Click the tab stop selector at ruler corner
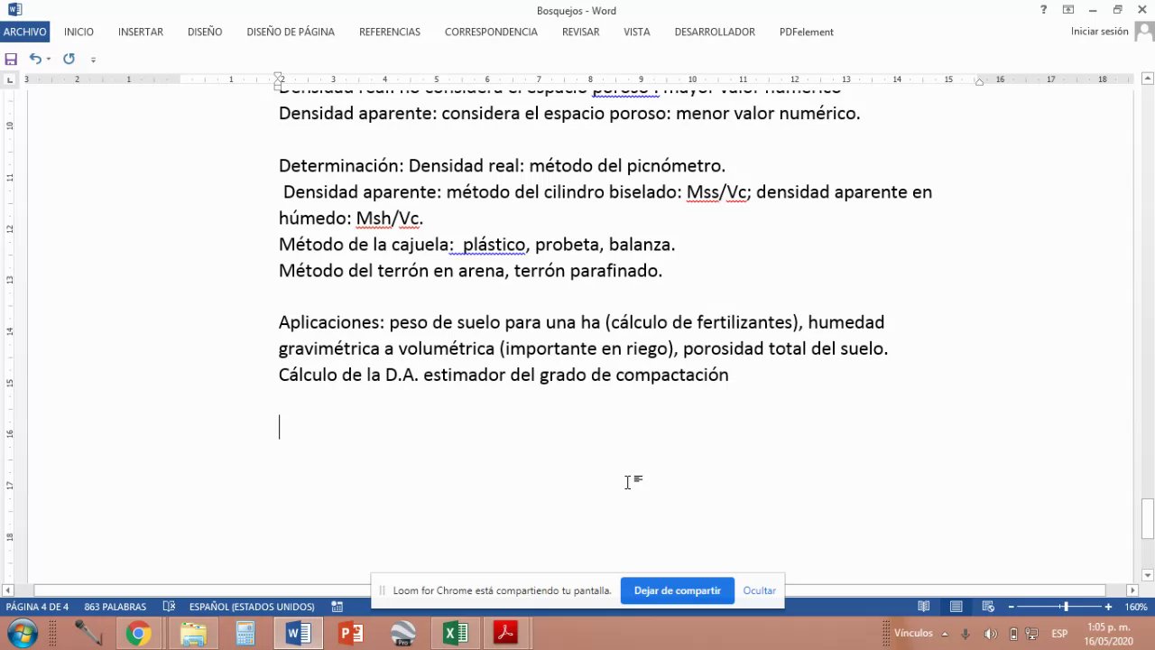This screenshot has width=1155, height=650. point(10,79)
